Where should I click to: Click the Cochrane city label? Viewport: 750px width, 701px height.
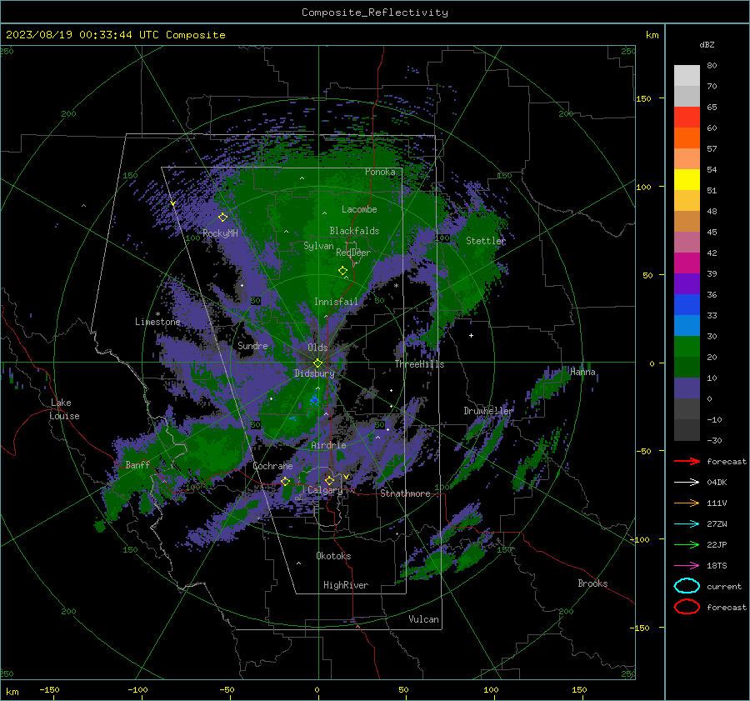tap(272, 466)
